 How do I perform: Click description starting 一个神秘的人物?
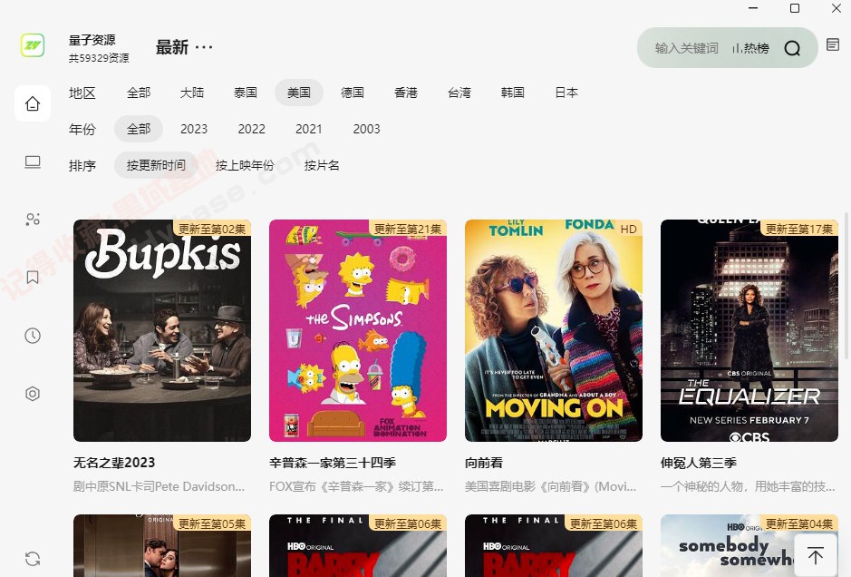pos(748,486)
